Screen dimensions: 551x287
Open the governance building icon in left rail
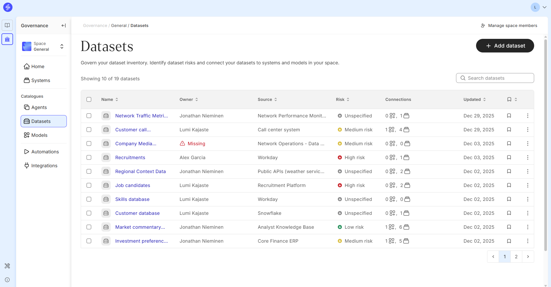coord(7,39)
